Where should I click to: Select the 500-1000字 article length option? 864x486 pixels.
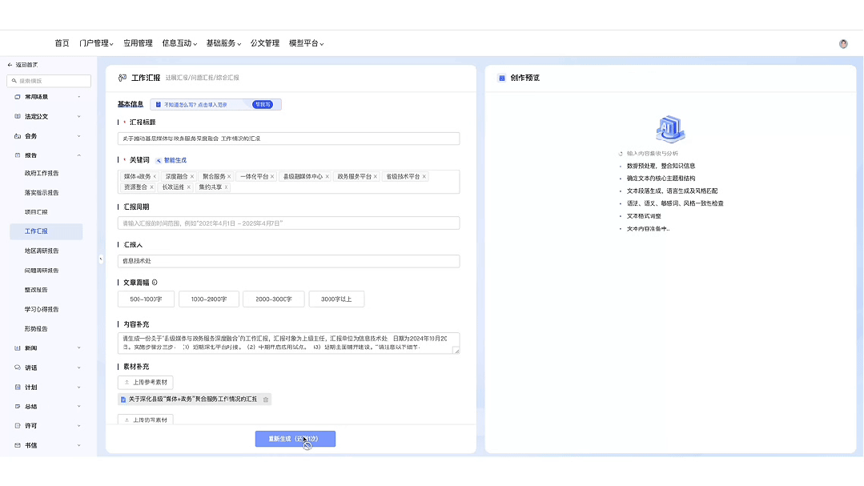(x=145, y=299)
